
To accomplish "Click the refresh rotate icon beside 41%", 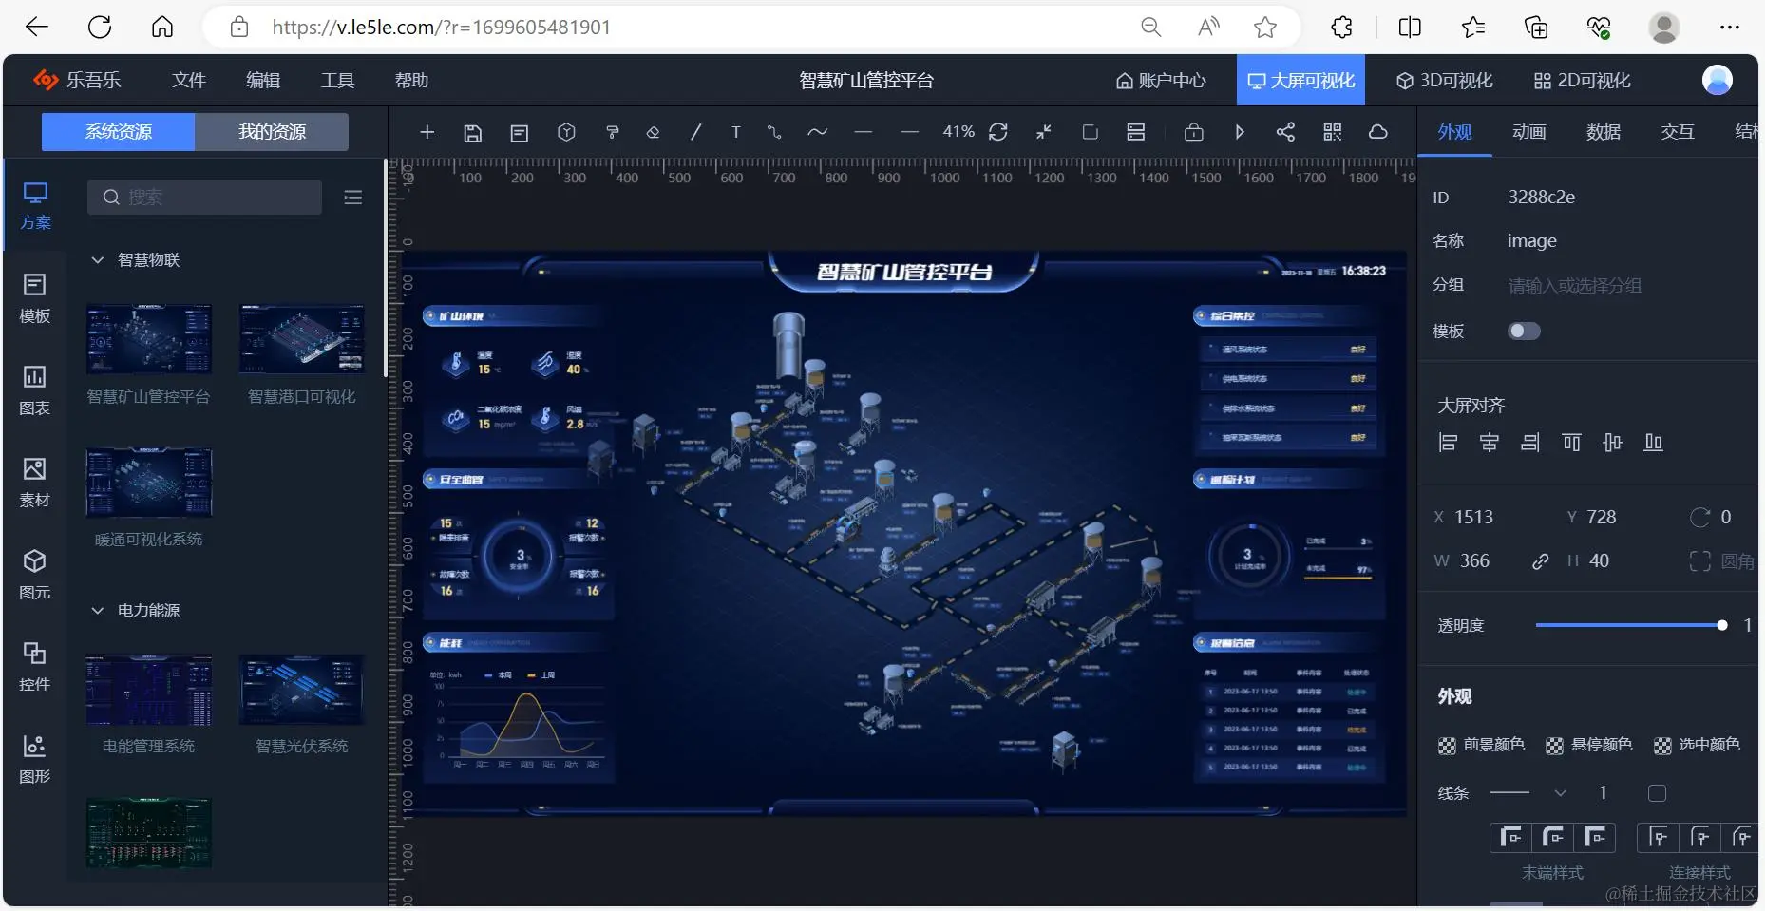I will (x=998, y=132).
